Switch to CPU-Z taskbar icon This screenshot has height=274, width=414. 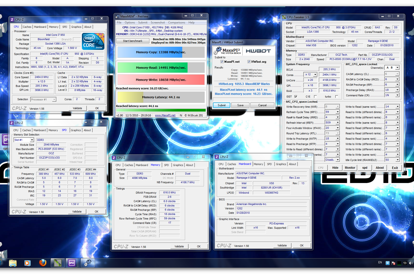click(72, 263)
